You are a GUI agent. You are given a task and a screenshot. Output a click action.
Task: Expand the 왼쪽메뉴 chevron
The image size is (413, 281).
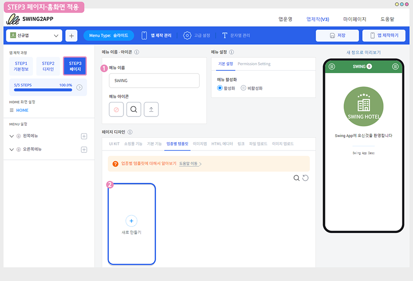pos(12,136)
